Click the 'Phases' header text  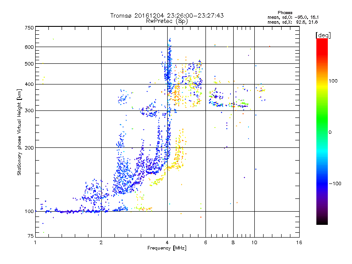pyautogui.click(x=285, y=13)
